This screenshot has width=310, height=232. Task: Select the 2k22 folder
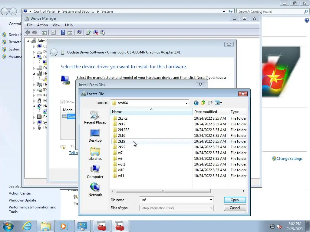tap(121, 147)
